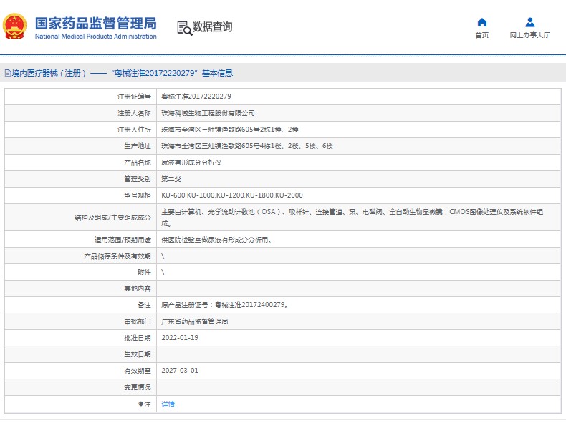This screenshot has height=423, width=566.
Task: Click the 注册人名称 row label
Action: (134, 113)
